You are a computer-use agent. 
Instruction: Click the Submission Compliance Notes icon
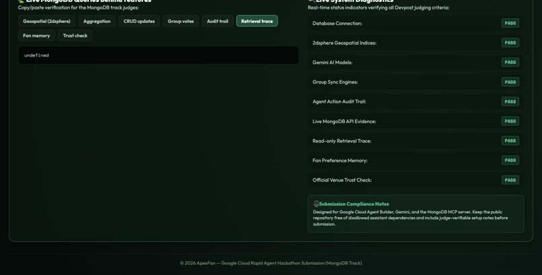[x=316, y=204]
